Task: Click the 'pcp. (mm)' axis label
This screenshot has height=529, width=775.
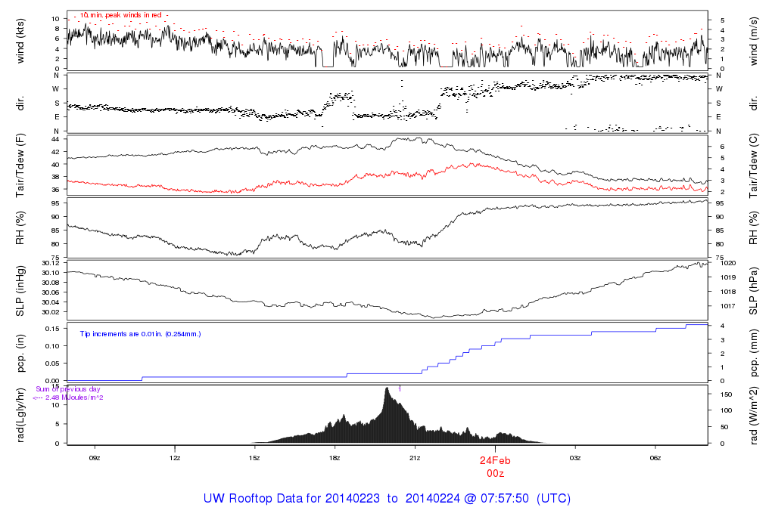Action: [x=753, y=353]
